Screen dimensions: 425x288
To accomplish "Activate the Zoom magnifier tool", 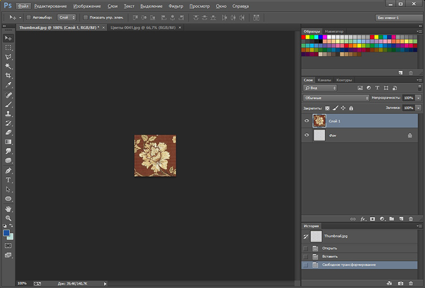I will (x=8, y=217).
